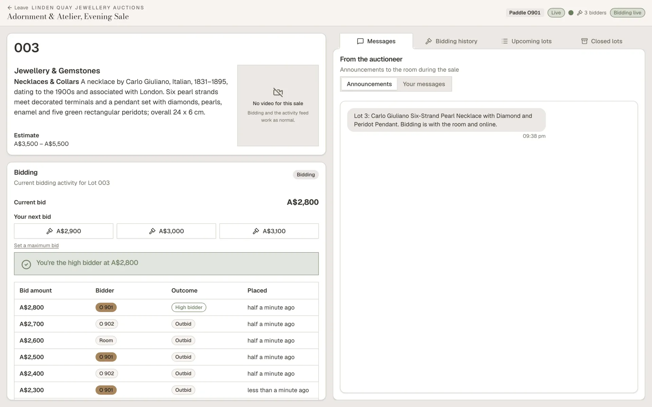Screen dimensions: 652x407
Task: Click the 09:38 pm message timestamp
Action: coord(534,136)
